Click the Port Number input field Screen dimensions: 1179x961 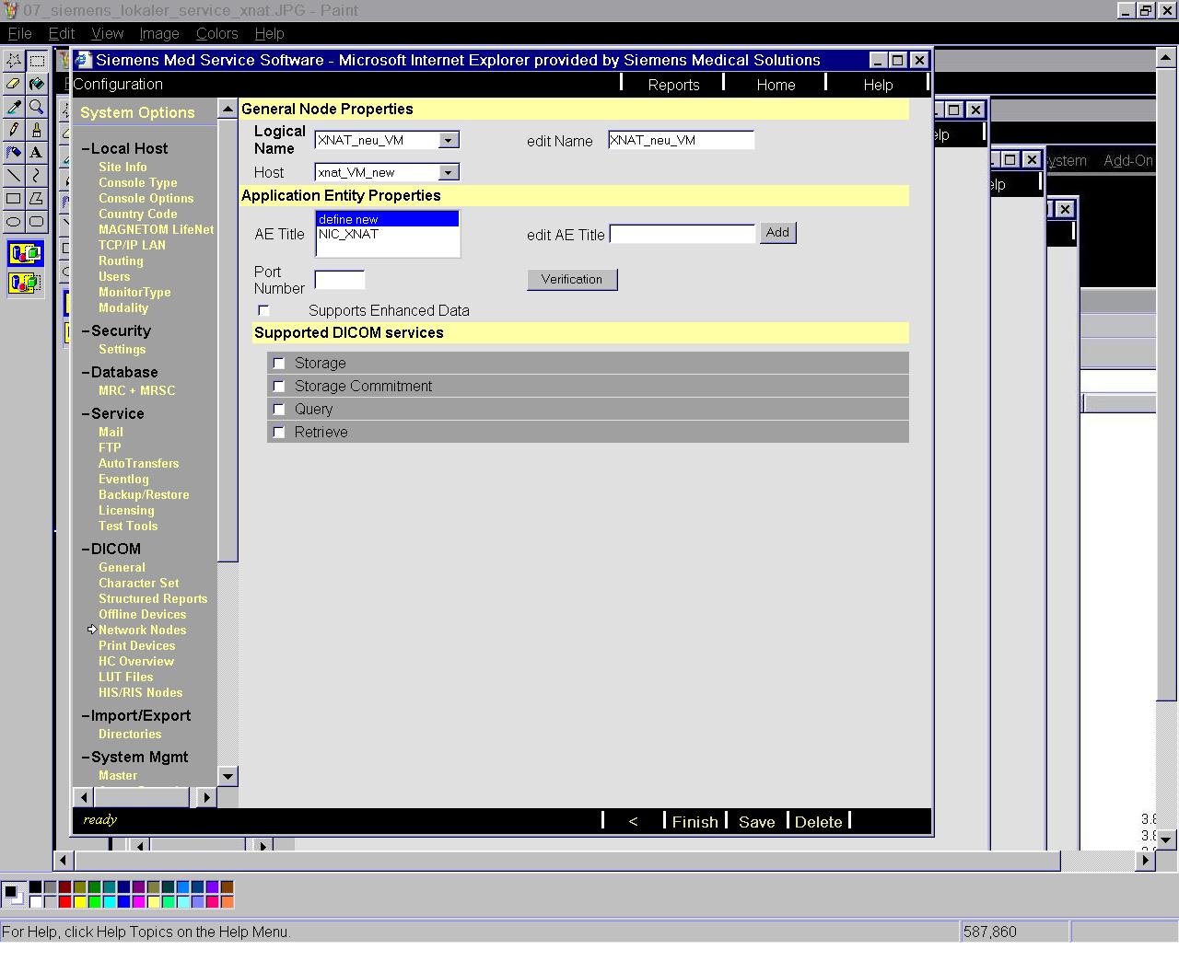pos(340,280)
